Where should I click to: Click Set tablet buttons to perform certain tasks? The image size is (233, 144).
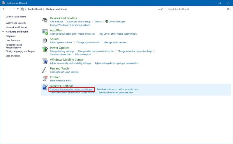tap(118, 89)
